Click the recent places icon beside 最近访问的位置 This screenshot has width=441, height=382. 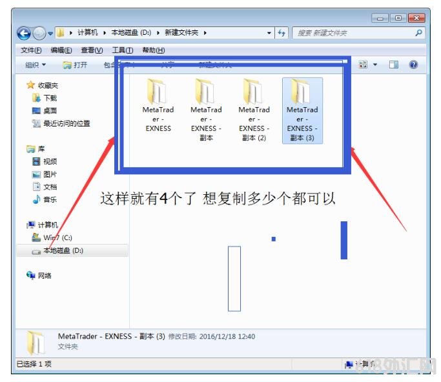click(x=36, y=123)
